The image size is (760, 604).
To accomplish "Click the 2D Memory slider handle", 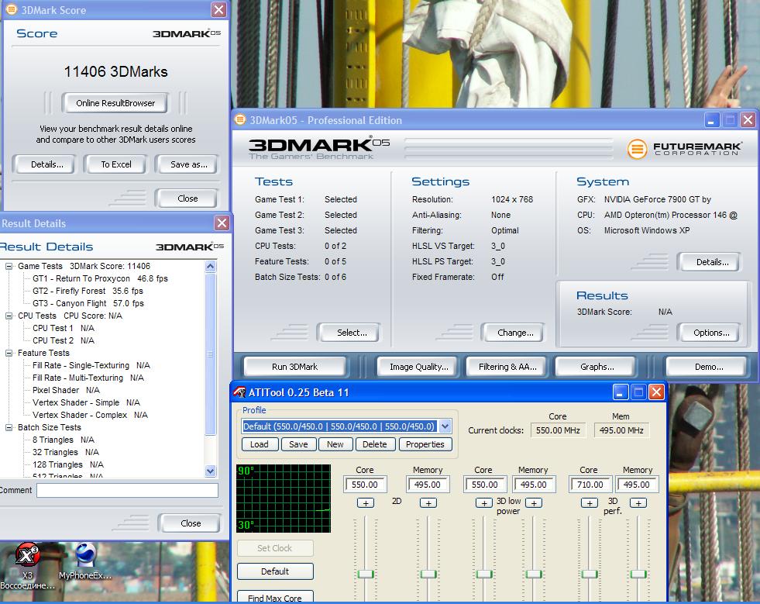I will pos(428,575).
